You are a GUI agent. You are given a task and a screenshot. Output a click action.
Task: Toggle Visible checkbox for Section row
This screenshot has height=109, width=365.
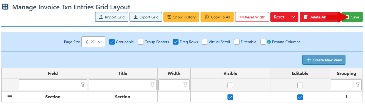[x=230, y=97]
